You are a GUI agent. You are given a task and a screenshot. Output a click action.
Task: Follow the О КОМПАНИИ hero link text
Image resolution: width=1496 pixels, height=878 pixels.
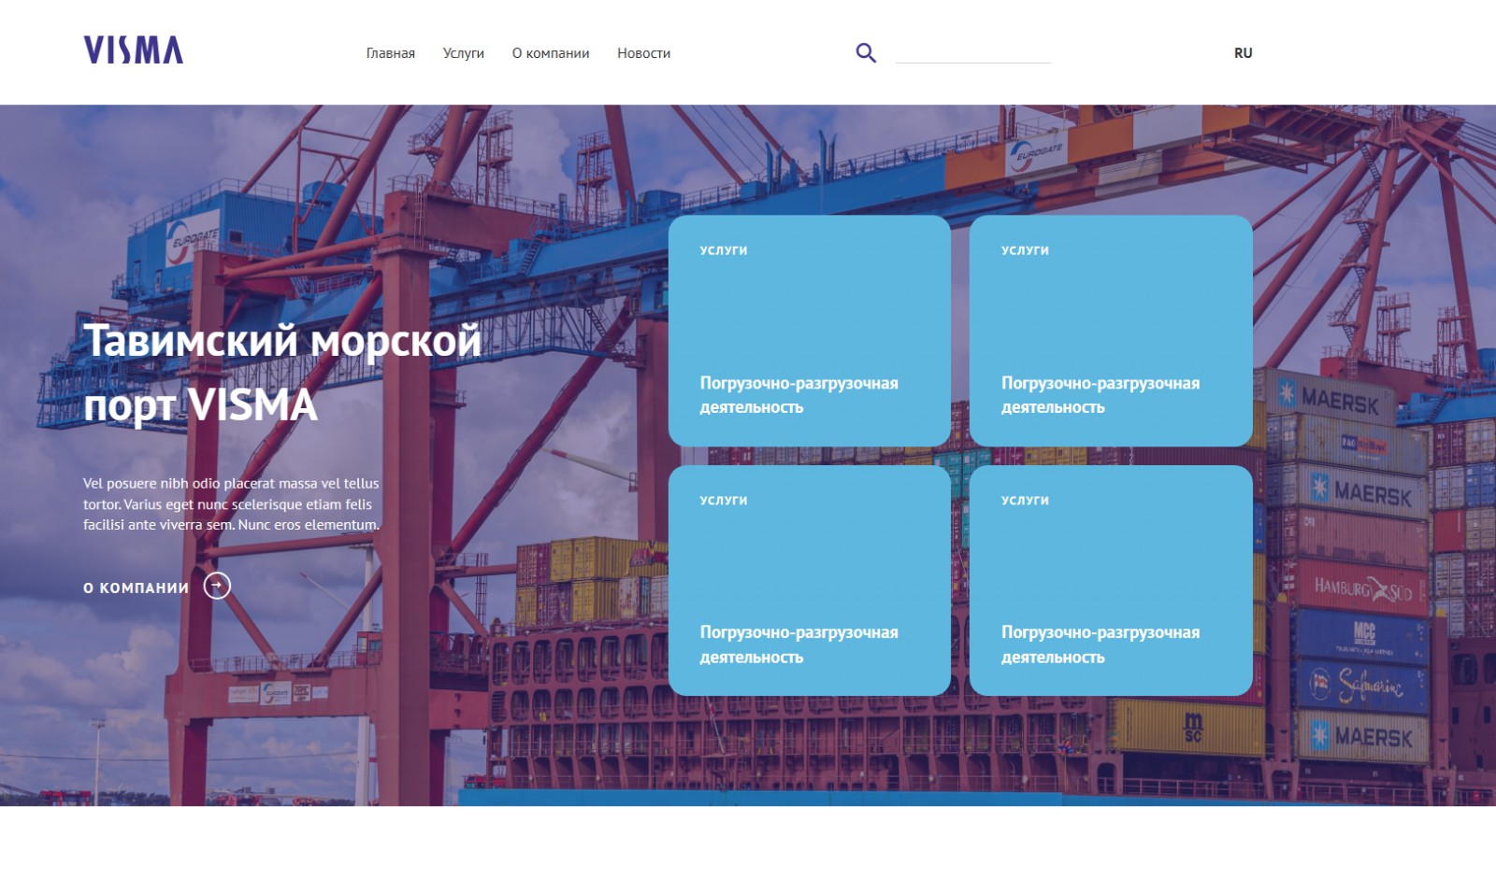(x=137, y=588)
